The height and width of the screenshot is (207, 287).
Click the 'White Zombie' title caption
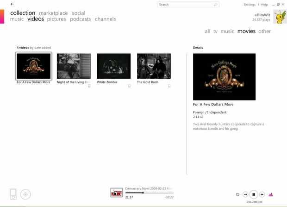point(107,82)
